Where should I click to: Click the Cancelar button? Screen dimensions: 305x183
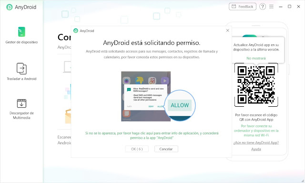166,149
